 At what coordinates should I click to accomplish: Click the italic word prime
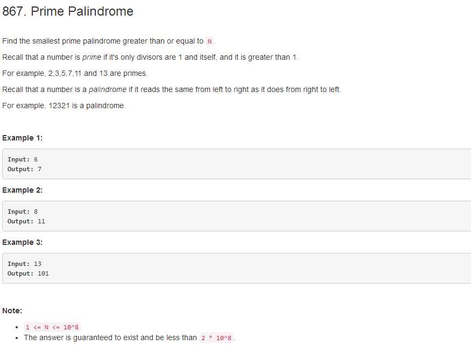click(x=92, y=58)
